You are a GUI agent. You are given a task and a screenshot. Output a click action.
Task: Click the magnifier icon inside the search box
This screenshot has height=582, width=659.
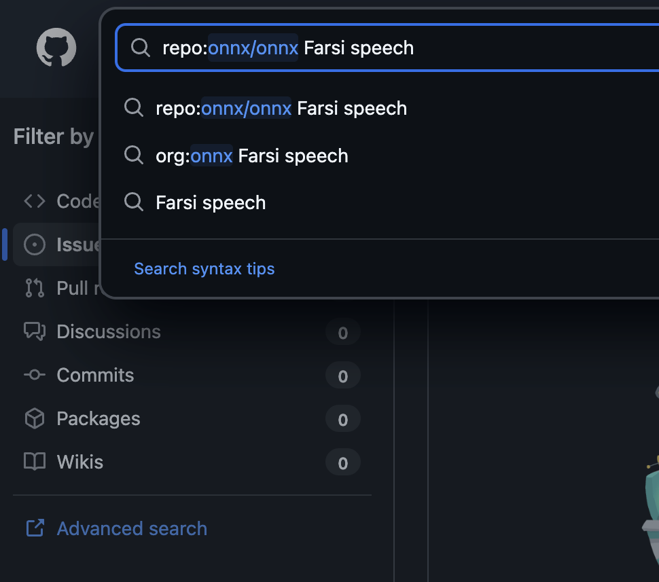(141, 48)
